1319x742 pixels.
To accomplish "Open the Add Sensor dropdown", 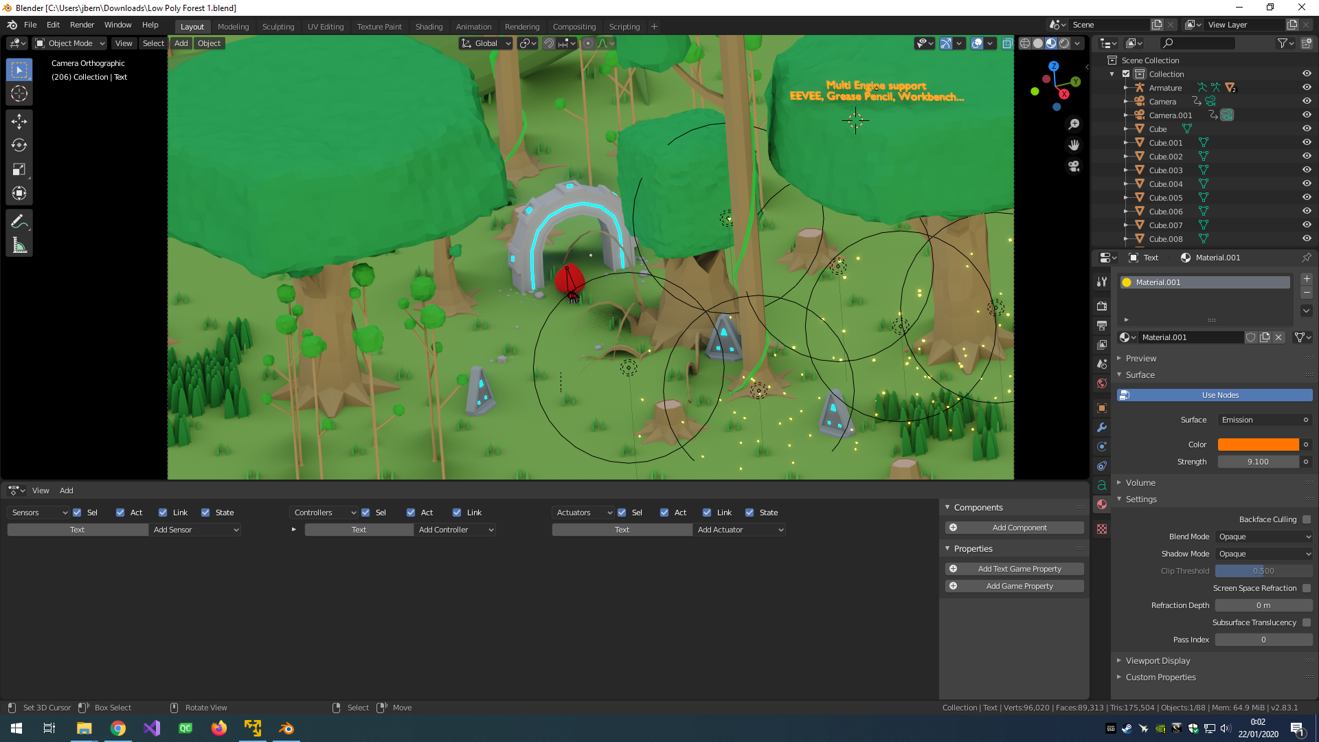I will [195, 530].
